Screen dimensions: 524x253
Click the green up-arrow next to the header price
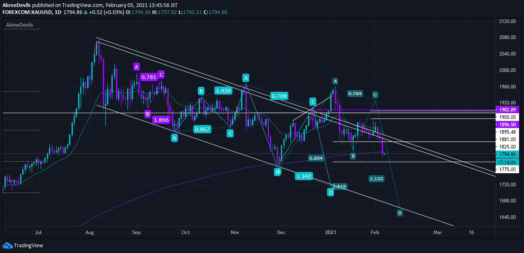pyautogui.click(x=85, y=12)
